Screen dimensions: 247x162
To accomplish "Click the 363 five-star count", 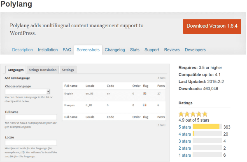I will point(227,127).
